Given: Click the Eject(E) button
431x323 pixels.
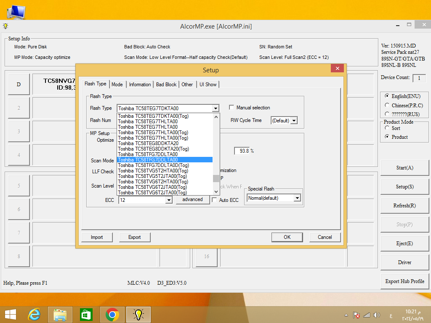Looking at the screenshot, I should point(404,244).
